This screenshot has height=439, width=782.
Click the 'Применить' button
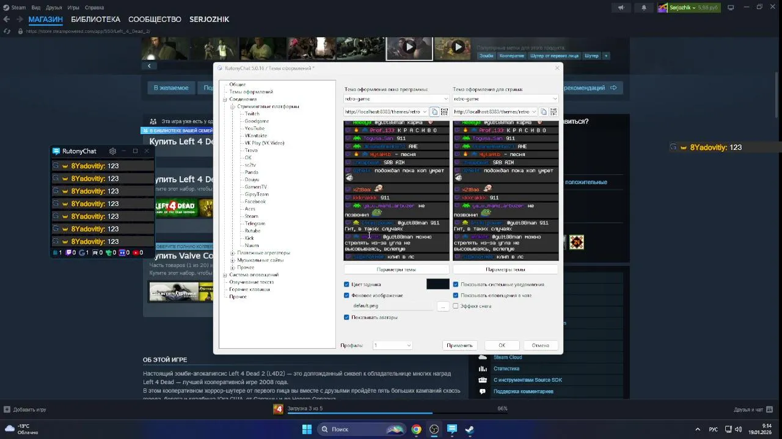tap(459, 346)
